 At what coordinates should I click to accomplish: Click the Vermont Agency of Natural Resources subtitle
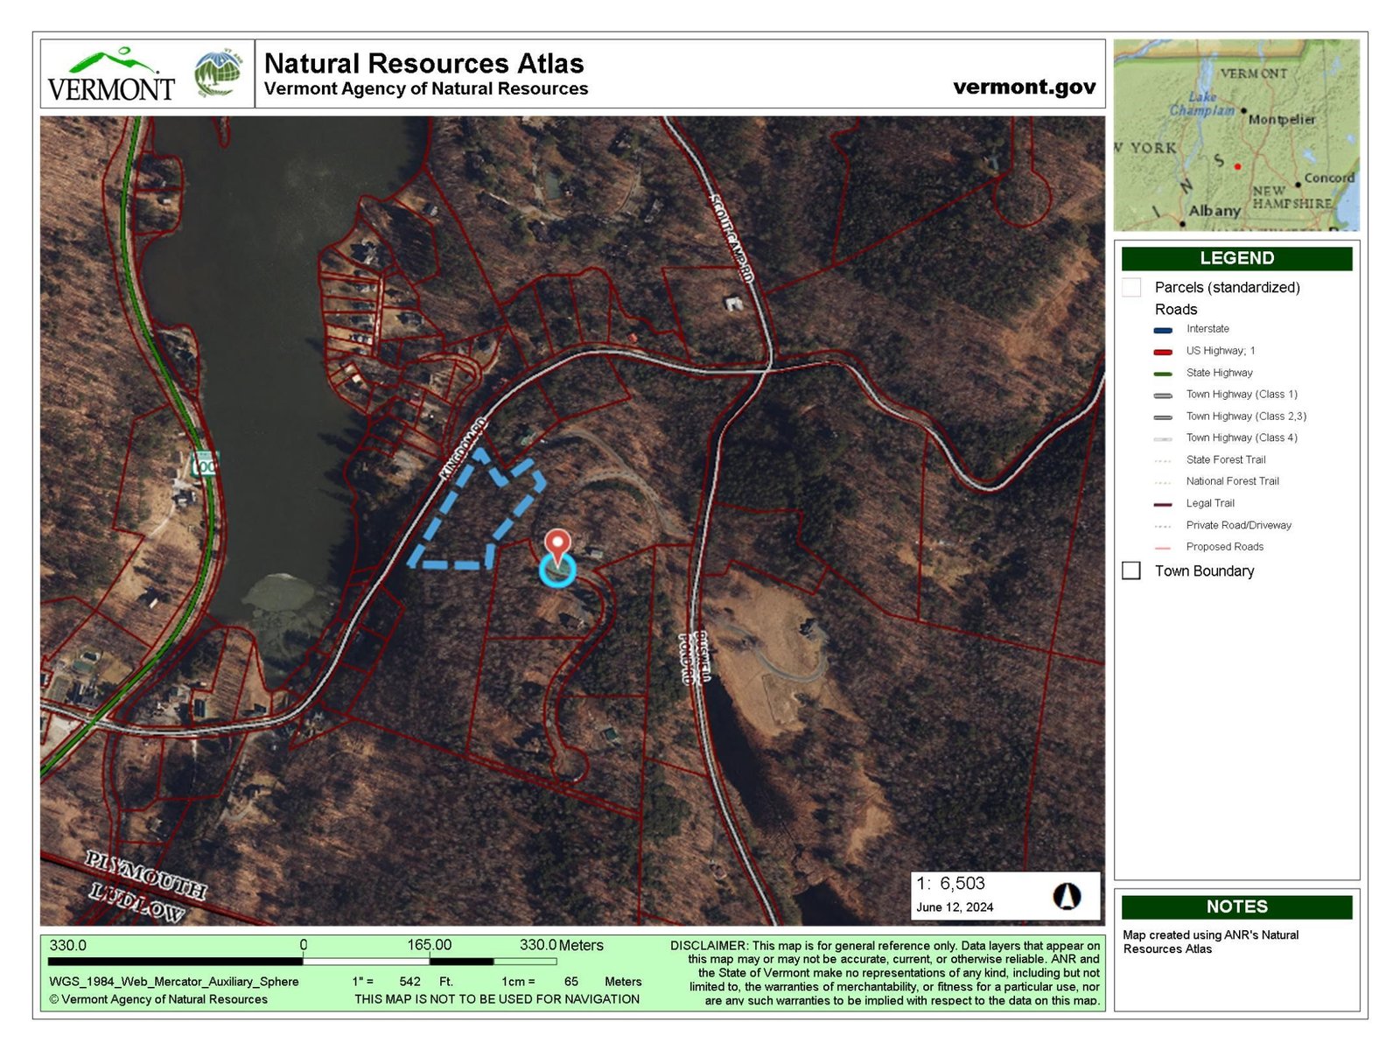(426, 88)
